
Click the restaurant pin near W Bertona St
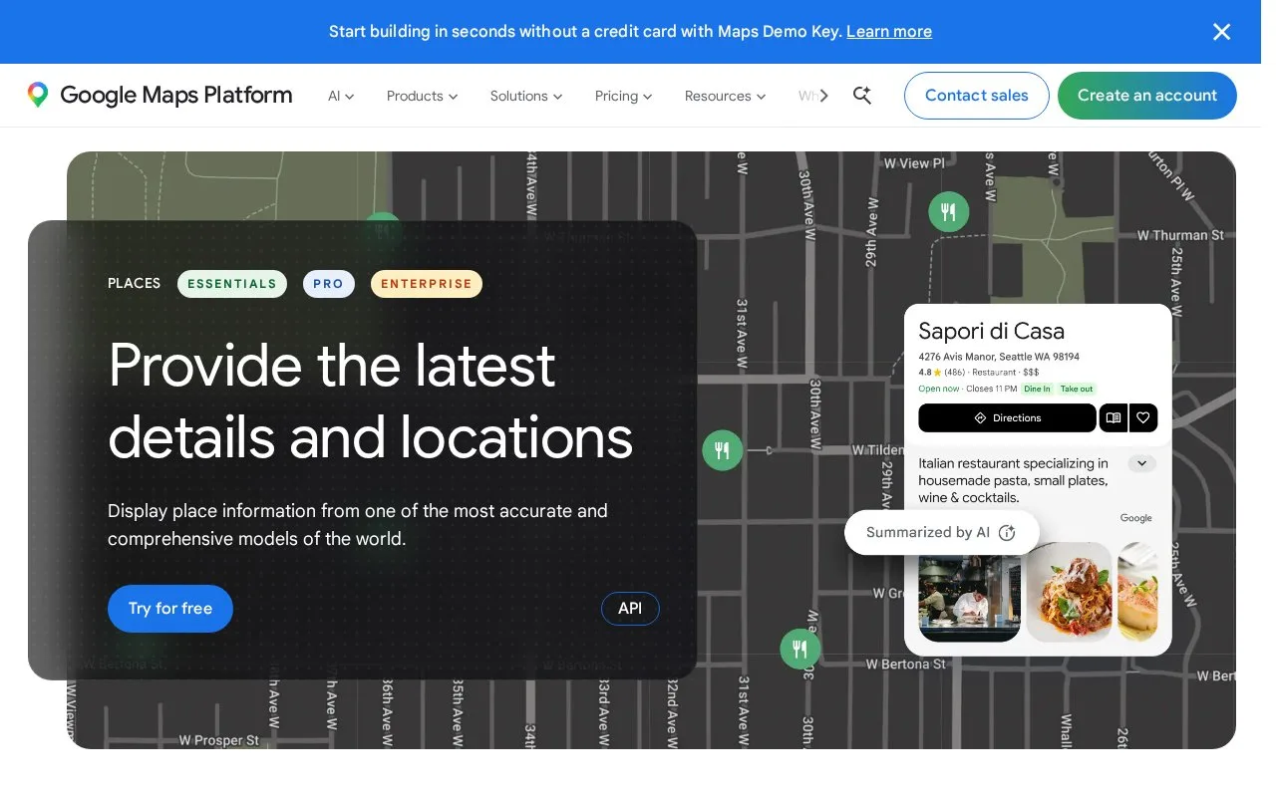click(x=800, y=649)
